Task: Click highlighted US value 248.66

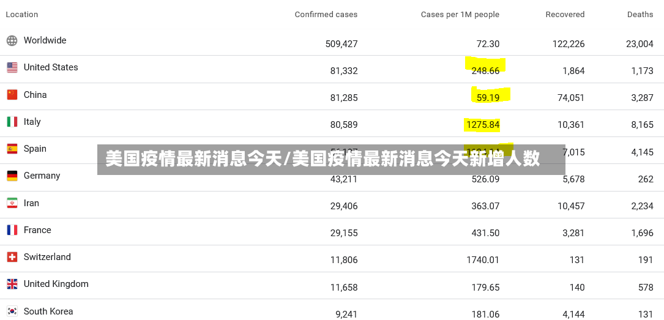Action: click(x=485, y=71)
